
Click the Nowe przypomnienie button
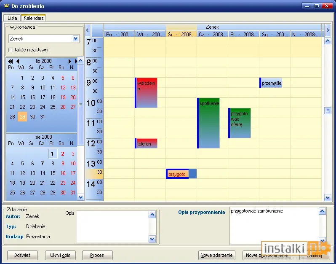click(x=267, y=255)
